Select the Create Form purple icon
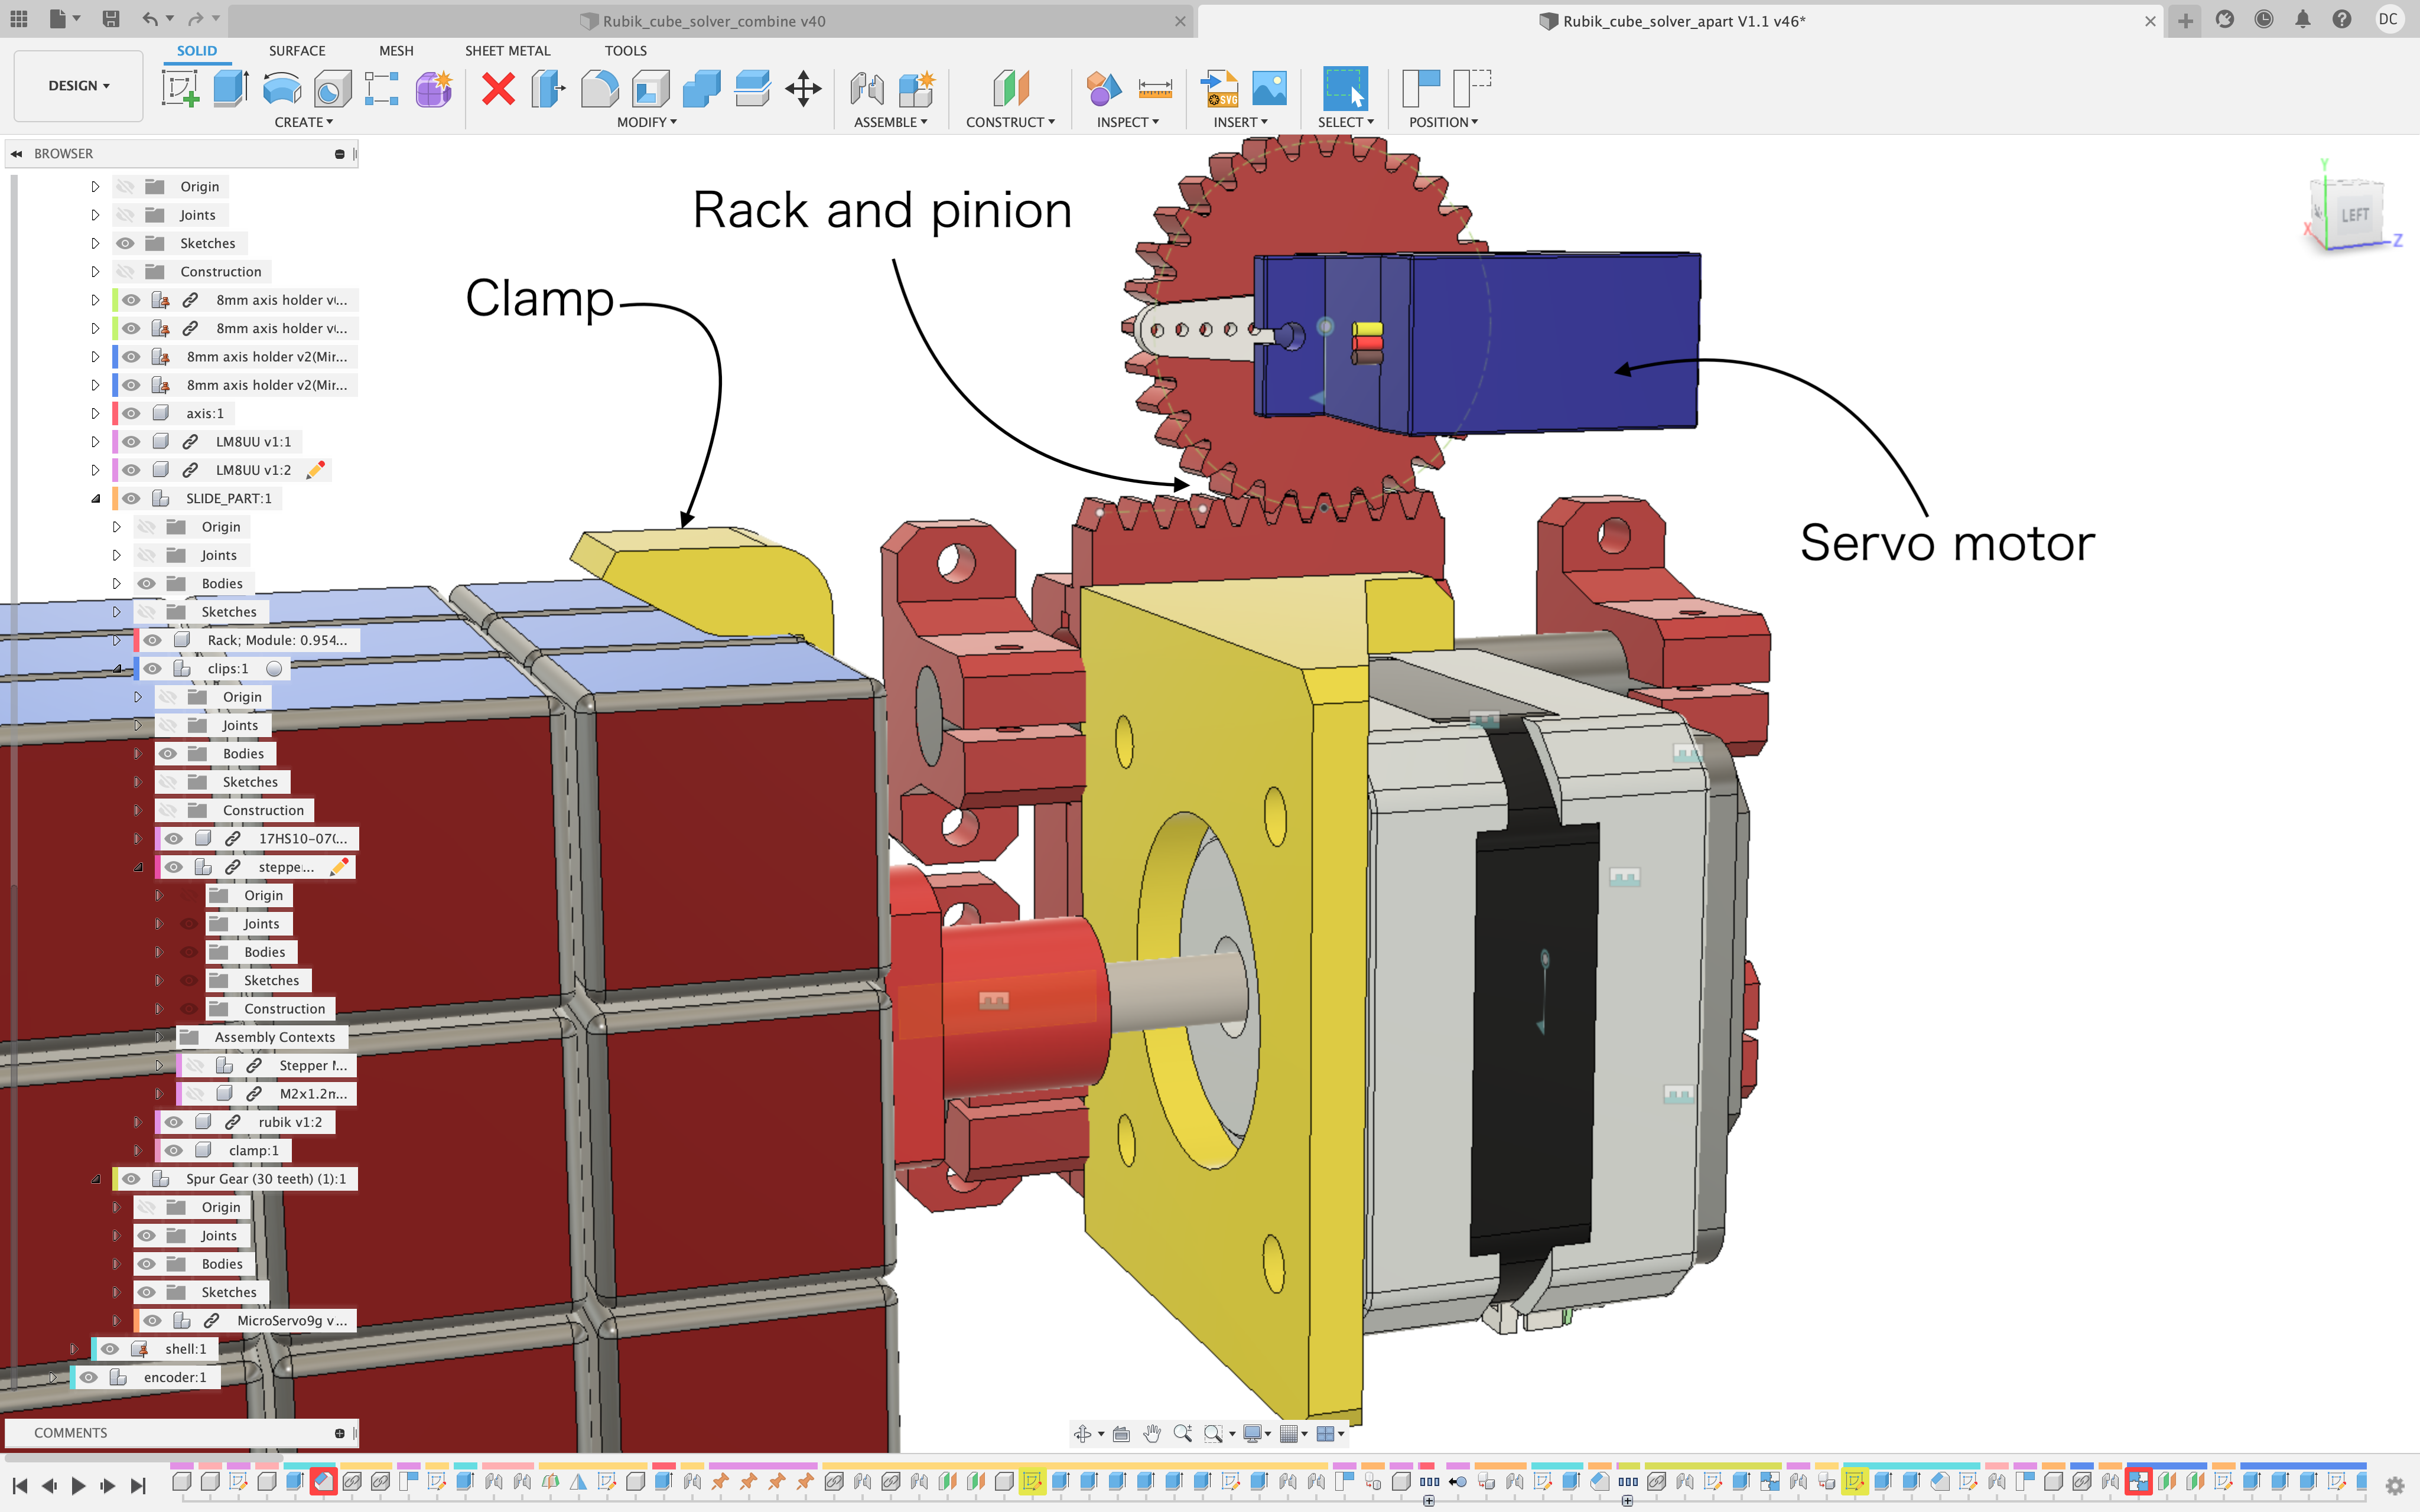This screenshot has width=2420, height=1512. pos(434,88)
